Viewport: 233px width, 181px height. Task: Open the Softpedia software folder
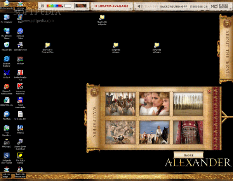click(x=156, y=48)
